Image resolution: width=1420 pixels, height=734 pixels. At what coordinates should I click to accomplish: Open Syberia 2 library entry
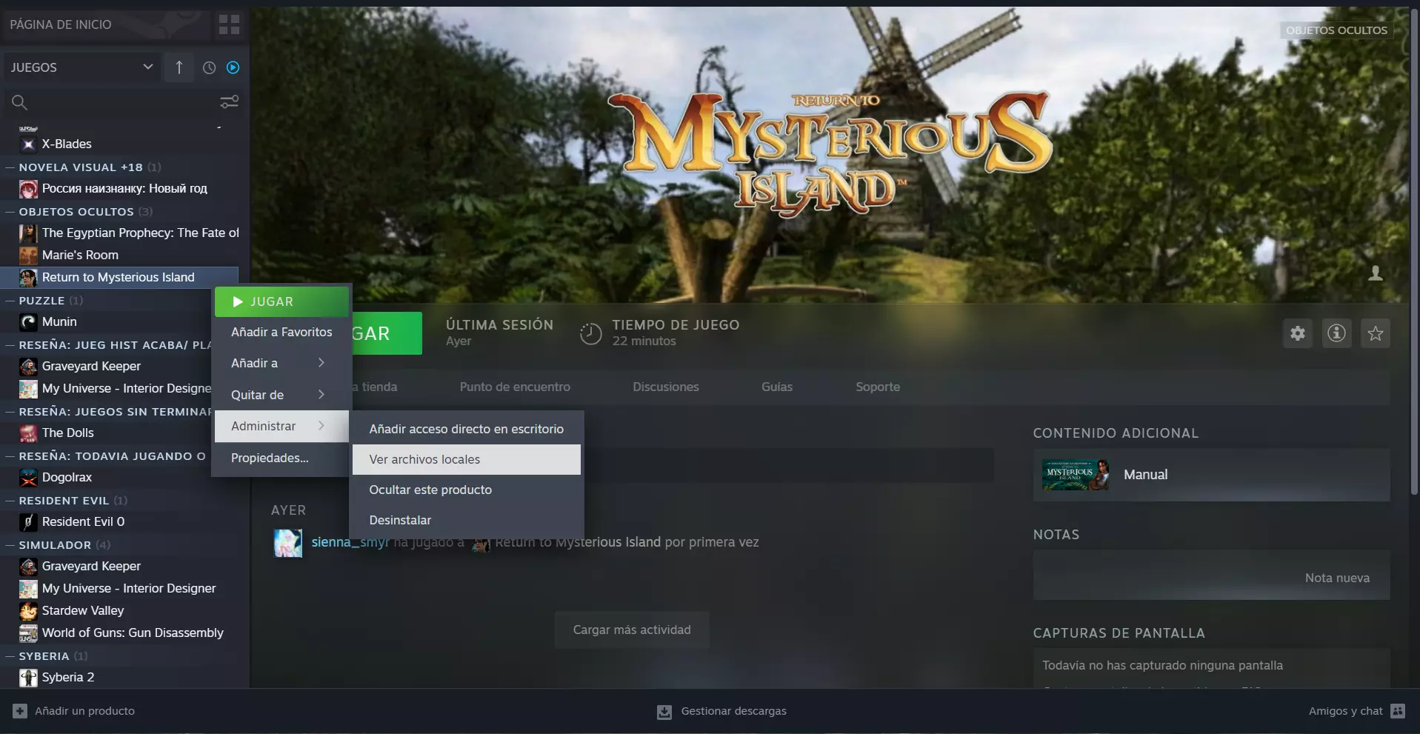click(x=67, y=677)
